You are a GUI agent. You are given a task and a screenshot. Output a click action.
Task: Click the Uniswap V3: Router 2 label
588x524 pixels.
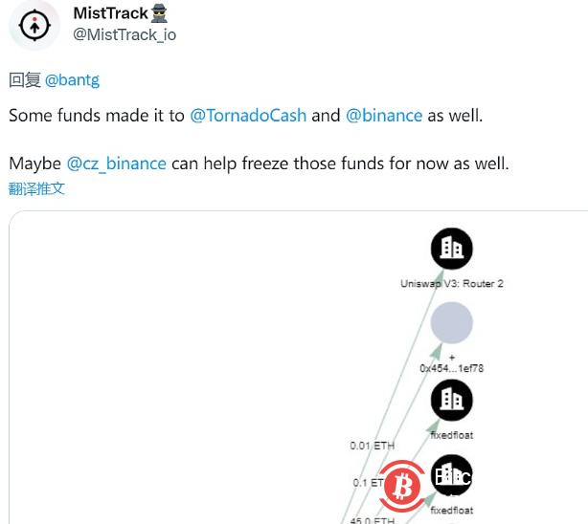(x=452, y=284)
